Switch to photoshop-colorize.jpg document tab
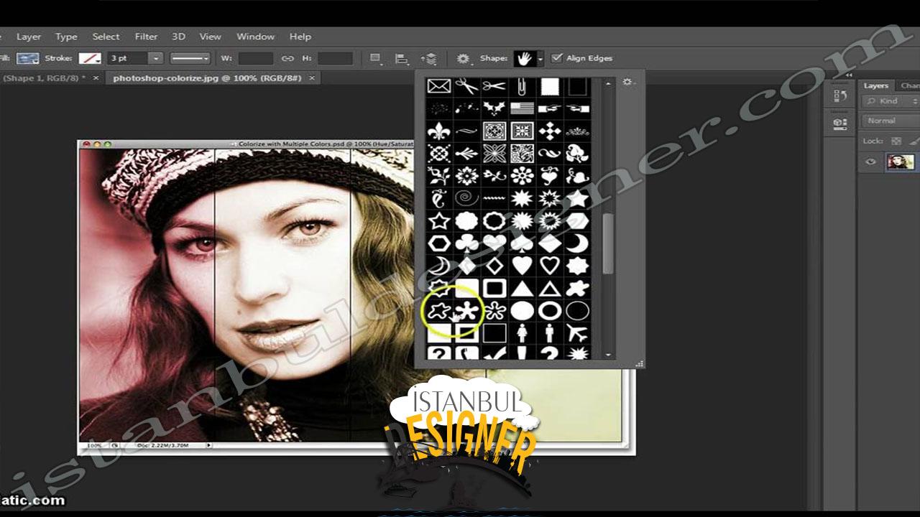Image resolution: width=920 pixels, height=517 pixels. [208, 78]
